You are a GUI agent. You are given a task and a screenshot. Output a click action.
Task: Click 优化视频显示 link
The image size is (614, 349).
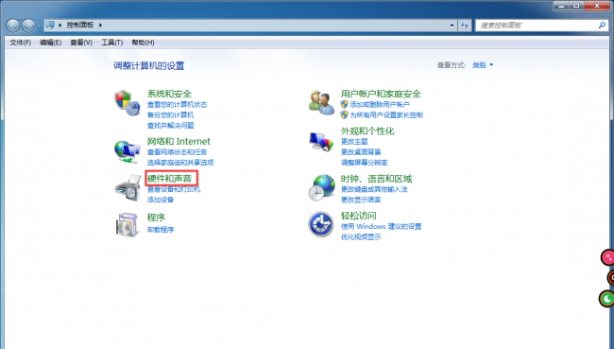[361, 236]
